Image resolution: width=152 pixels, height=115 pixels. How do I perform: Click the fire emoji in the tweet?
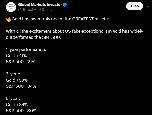[x=9, y=19]
